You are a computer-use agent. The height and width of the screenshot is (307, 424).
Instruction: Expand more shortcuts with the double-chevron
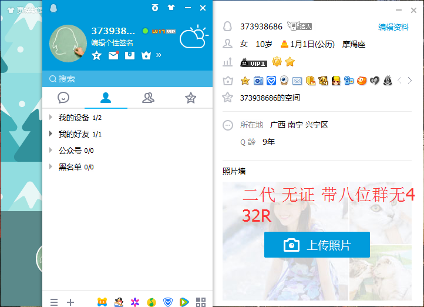point(159,55)
